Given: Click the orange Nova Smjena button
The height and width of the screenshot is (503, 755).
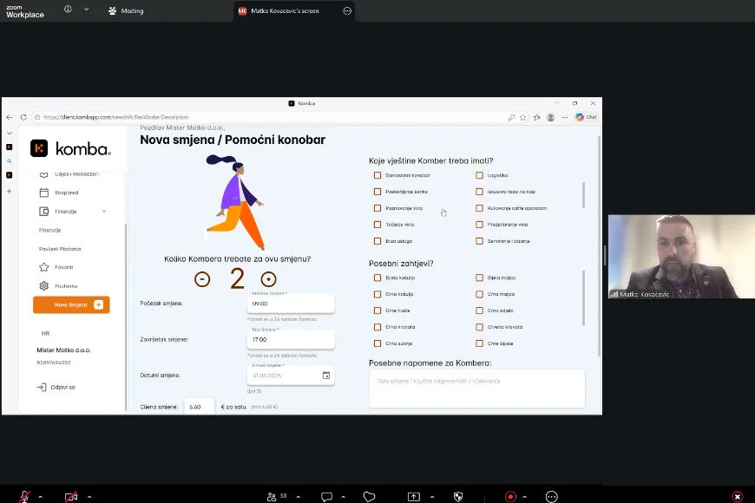Looking at the screenshot, I should coord(71,304).
